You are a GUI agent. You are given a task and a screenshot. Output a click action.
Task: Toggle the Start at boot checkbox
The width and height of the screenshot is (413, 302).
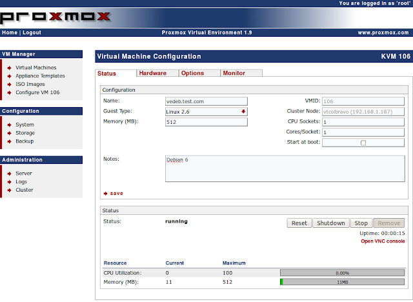coord(363,143)
